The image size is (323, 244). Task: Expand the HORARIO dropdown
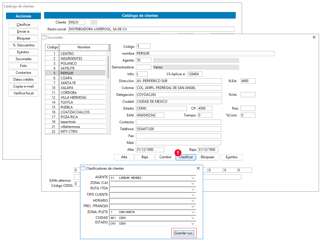pyautogui.click(x=193, y=201)
